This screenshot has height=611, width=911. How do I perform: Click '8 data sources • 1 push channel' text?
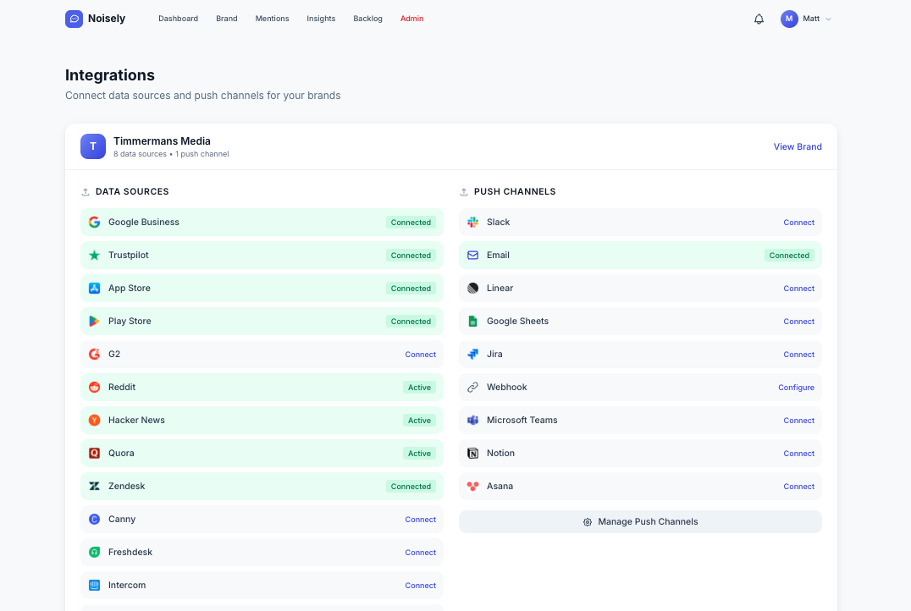[x=171, y=154]
